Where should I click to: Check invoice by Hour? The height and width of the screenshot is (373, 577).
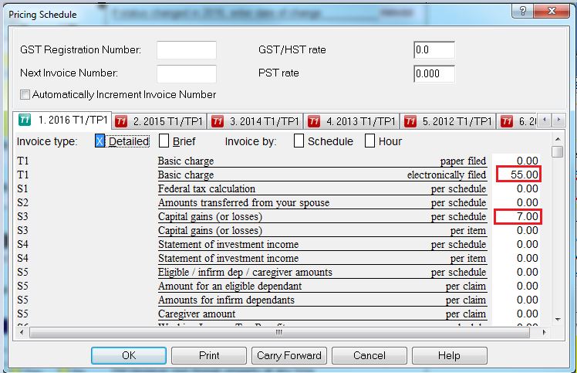pyautogui.click(x=369, y=141)
